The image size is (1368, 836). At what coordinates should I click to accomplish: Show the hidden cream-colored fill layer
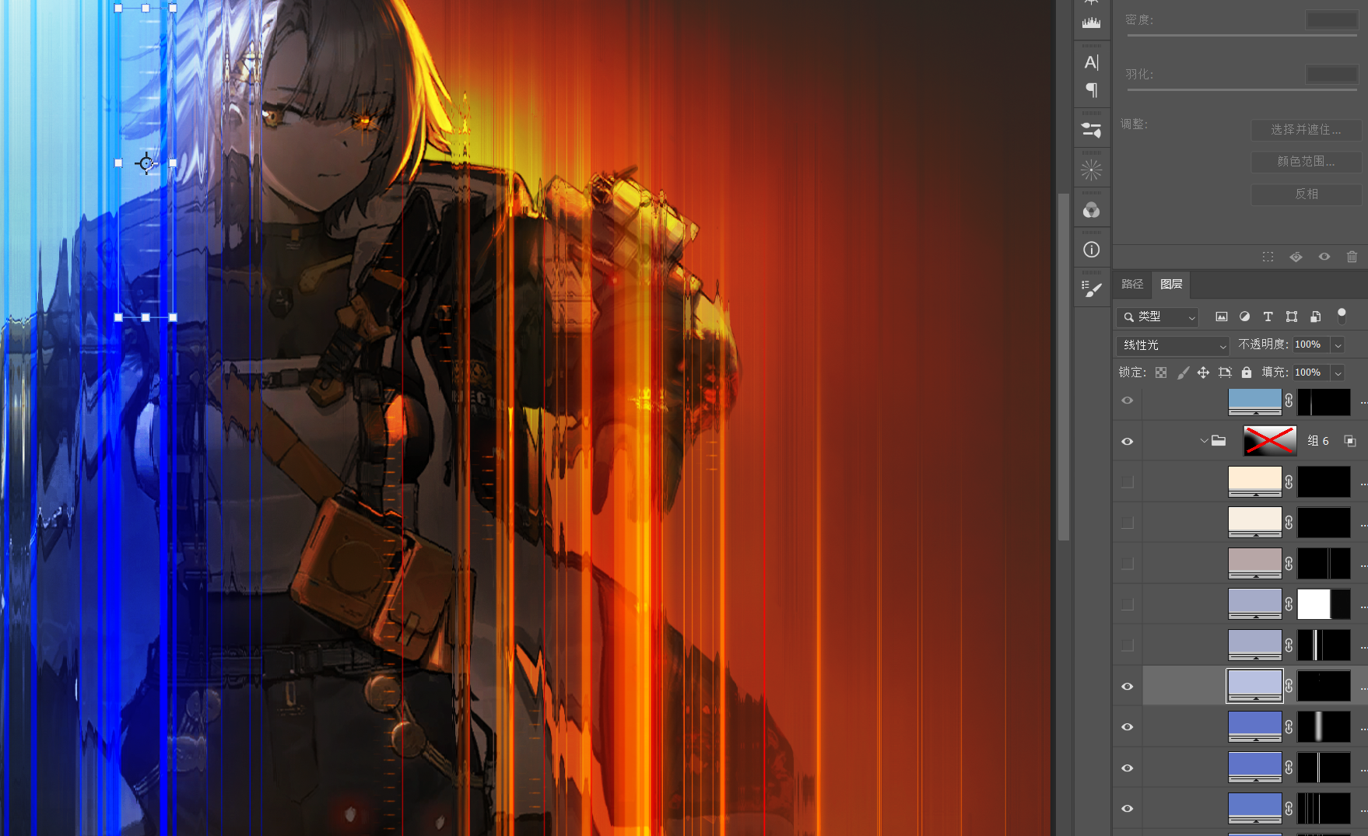coord(1127,482)
